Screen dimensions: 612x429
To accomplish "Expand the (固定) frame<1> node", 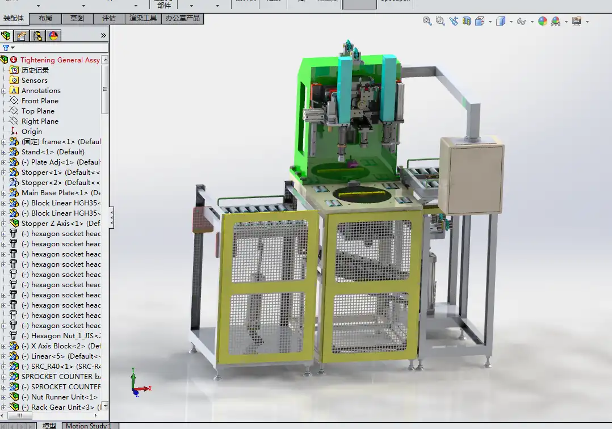I will coord(3,142).
